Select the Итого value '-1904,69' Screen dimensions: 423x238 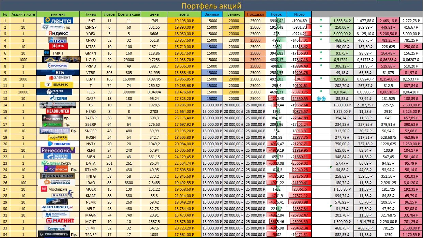point(299,21)
